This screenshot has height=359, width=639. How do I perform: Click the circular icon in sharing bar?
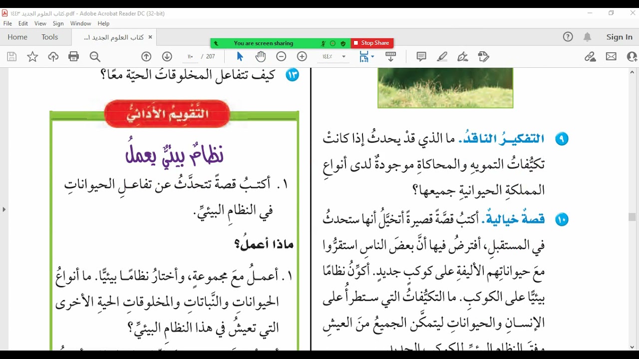333,43
